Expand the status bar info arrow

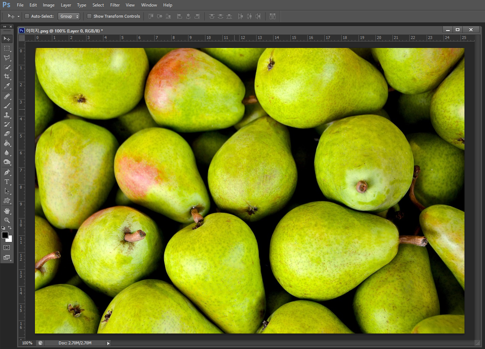click(x=108, y=343)
